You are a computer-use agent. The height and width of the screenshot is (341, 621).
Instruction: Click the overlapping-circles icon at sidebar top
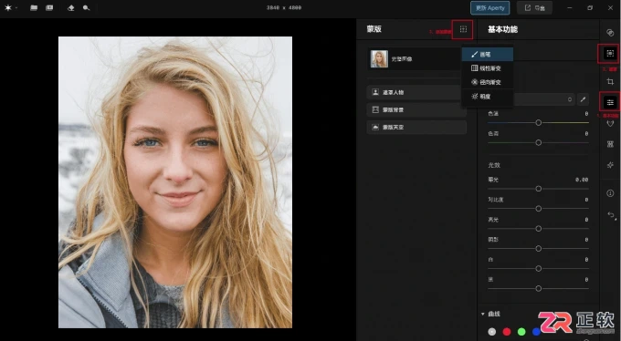coord(610,33)
